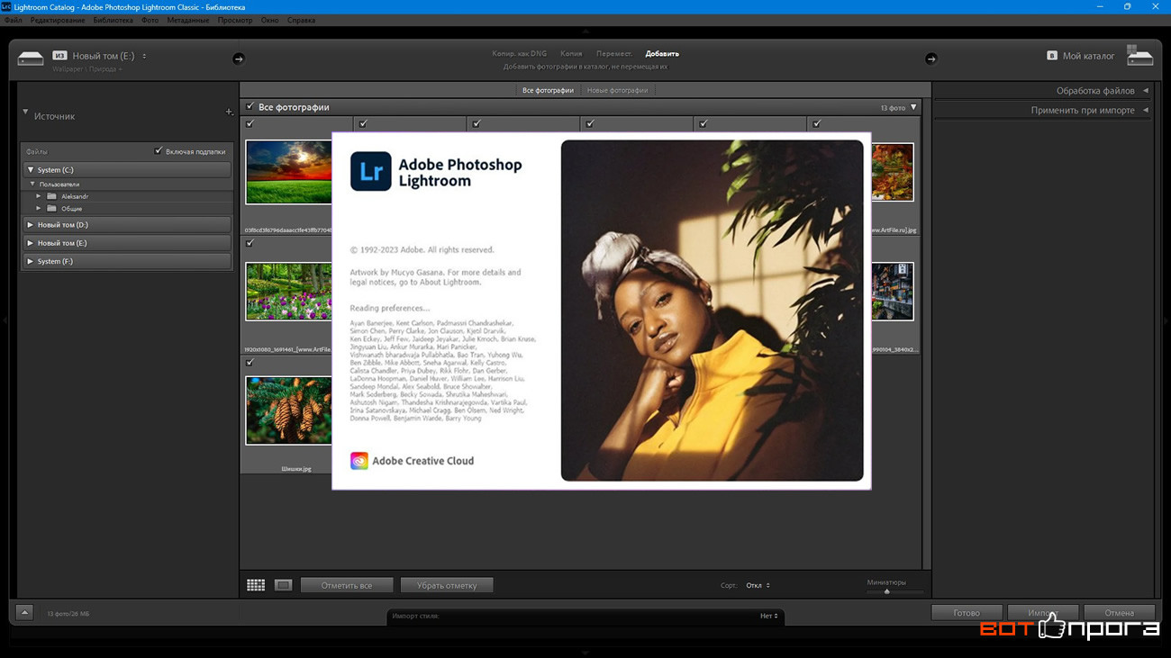
Task: Open the Файл menu
Action: click(13, 20)
